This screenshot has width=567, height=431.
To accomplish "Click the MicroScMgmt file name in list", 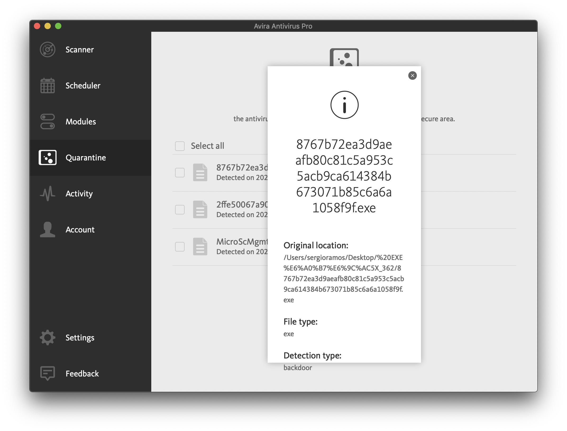I will (242, 241).
